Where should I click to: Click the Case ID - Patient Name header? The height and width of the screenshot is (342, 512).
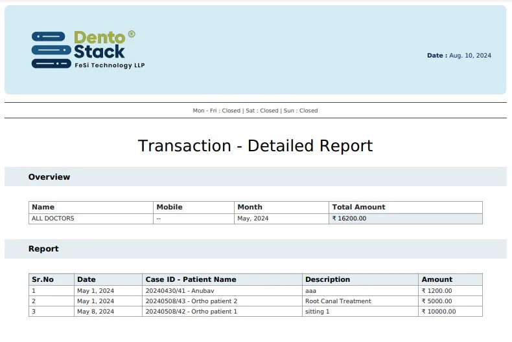191,279
